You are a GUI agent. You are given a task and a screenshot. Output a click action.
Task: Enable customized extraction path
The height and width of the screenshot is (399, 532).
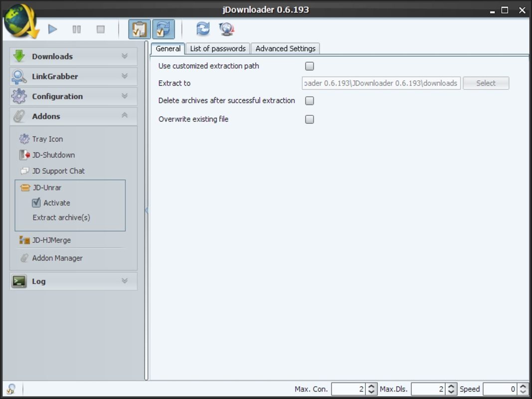pyautogui.click(x=309, y=66)
